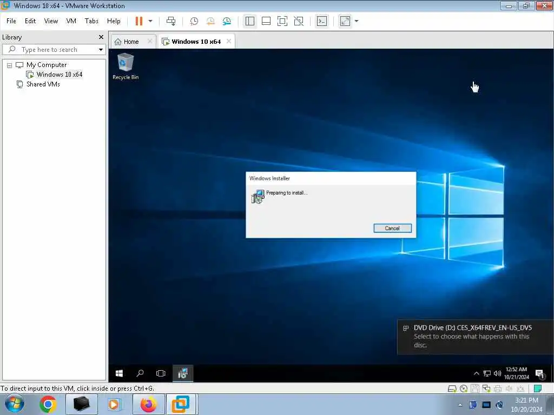This screenshot has width=554, height=415.
Task: Select My Computer in library tree
Action: tap(47, 65)
